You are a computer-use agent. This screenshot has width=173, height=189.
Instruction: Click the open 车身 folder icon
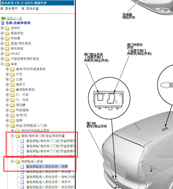coord(7,64)
